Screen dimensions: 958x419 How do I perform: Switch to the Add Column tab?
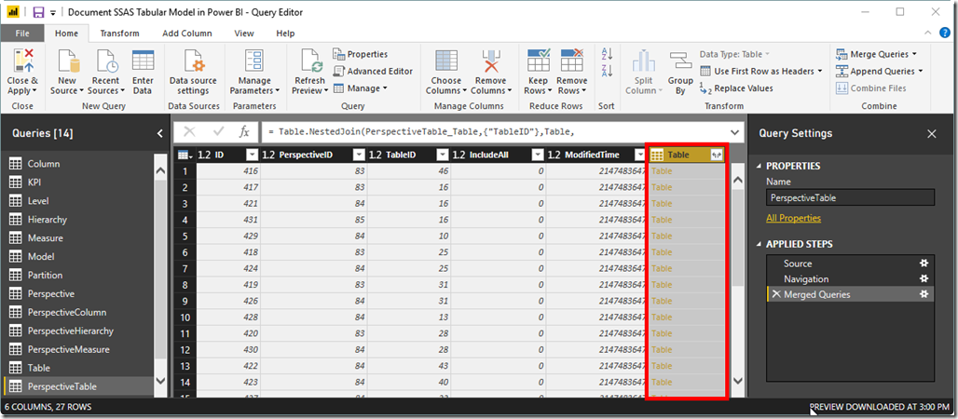point(187,34)
